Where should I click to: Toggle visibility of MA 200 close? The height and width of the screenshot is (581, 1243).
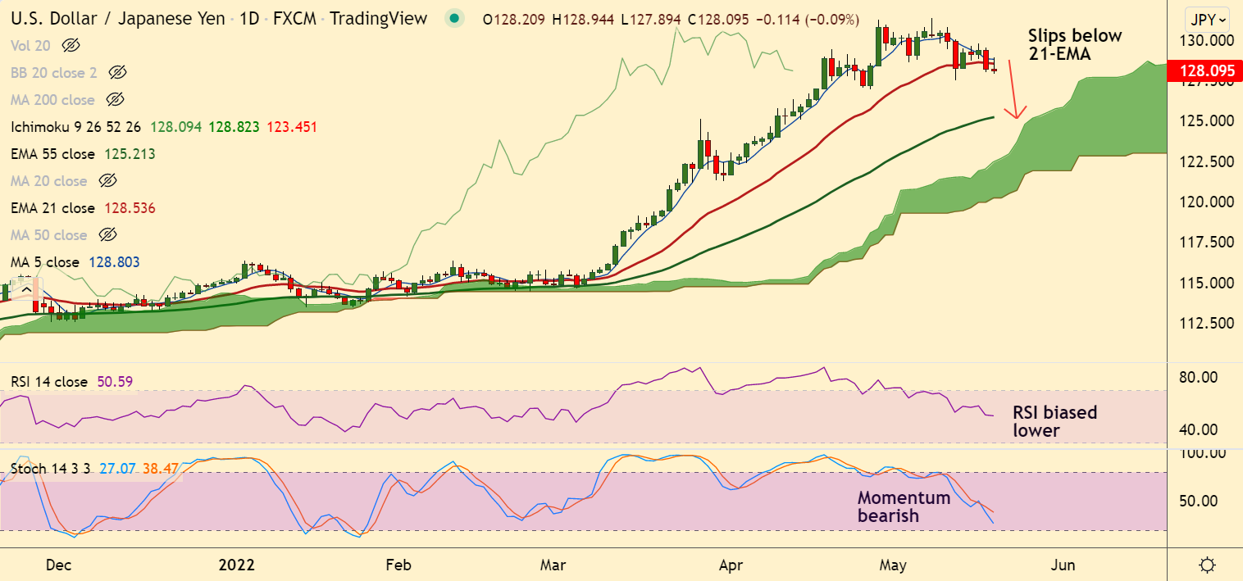115,100
